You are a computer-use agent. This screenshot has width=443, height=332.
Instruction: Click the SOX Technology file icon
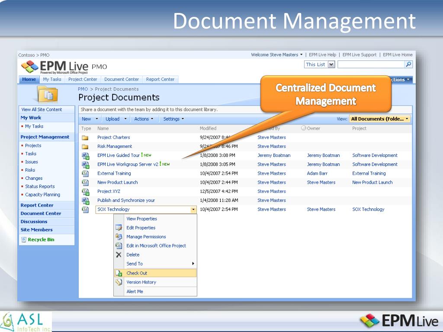point(85,210)
